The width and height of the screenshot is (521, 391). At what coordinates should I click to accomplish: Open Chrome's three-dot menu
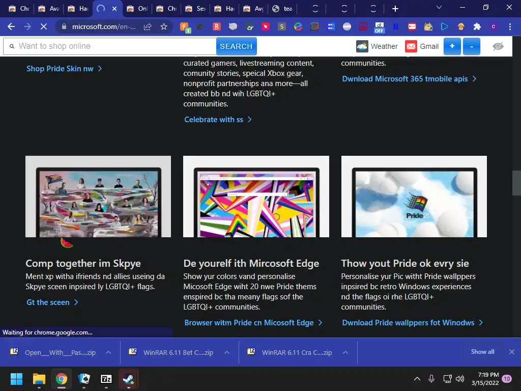[x=510, y=26]
